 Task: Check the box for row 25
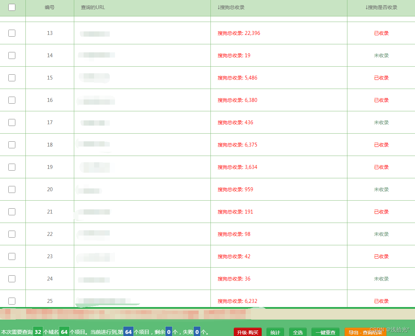tap(12, 301)
